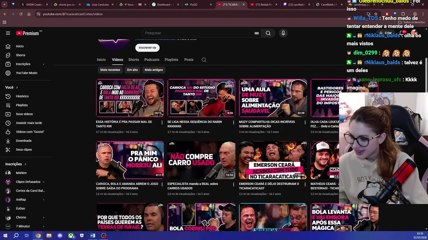Open the YouTube hamburger guide menu
The height and width of the screenshot is (240, 428).
[x=8, y=33]
